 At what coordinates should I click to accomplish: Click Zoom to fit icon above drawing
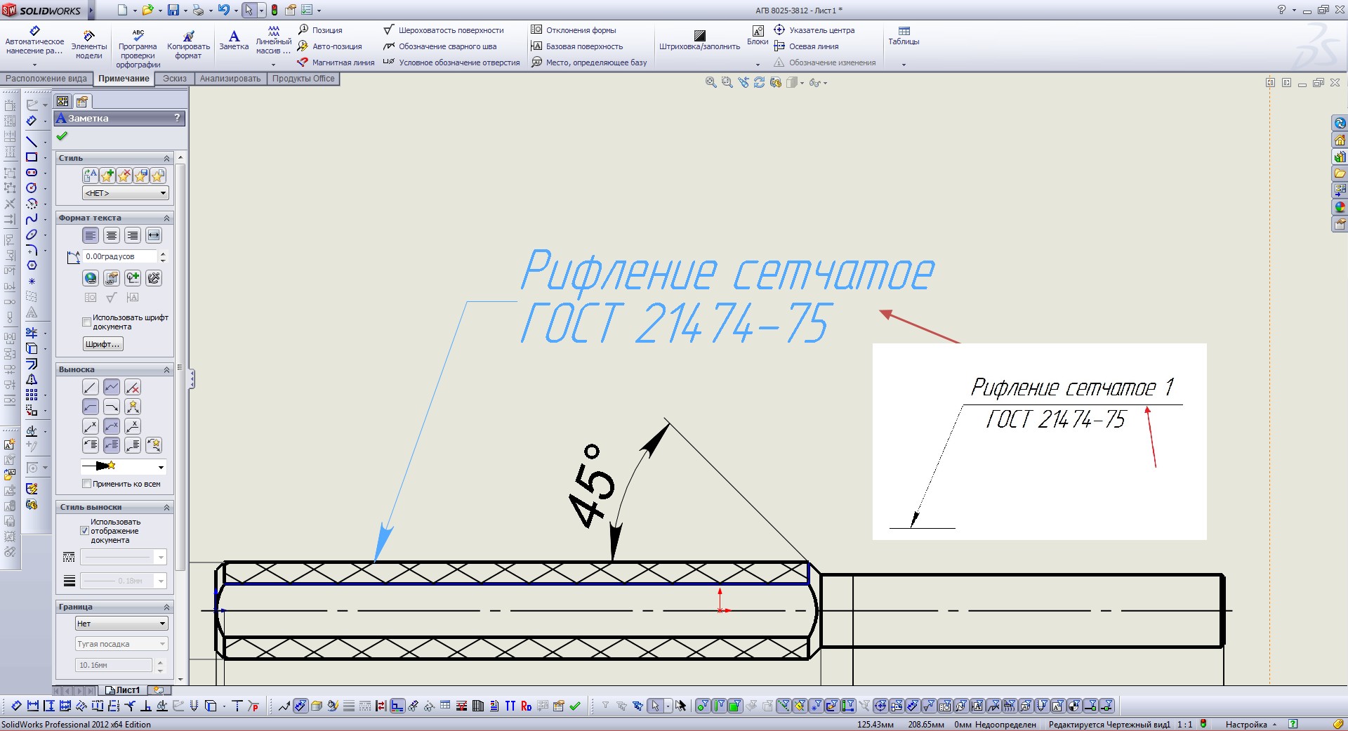[x=711, y=83]
